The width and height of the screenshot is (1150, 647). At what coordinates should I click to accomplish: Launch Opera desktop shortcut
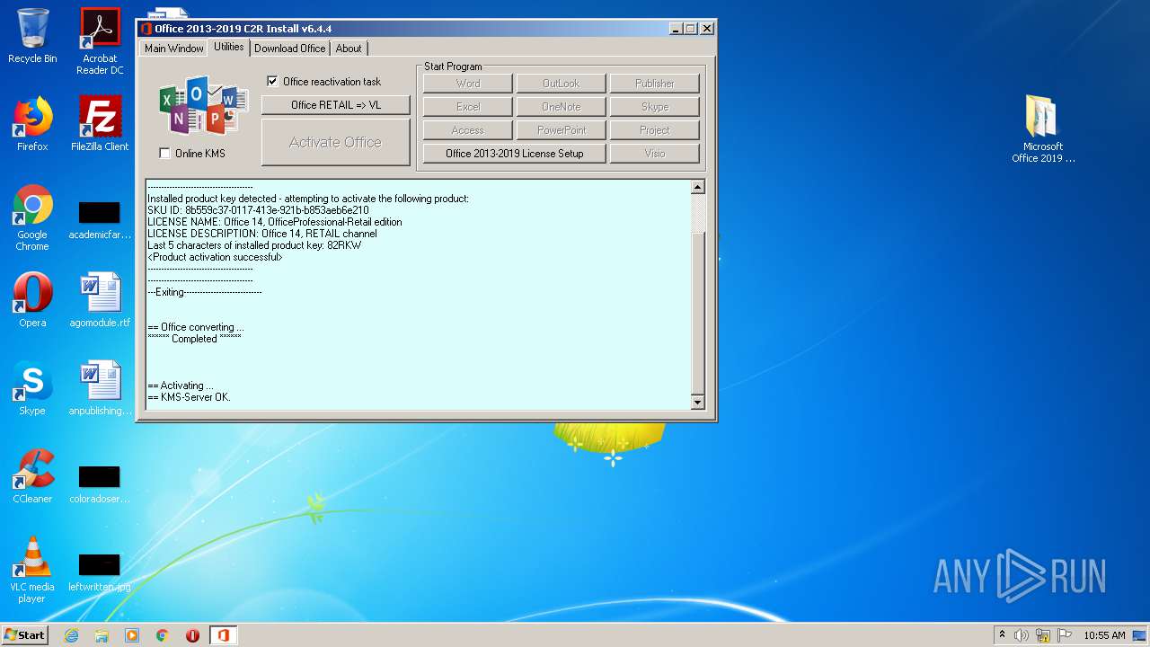pos(32,300)
